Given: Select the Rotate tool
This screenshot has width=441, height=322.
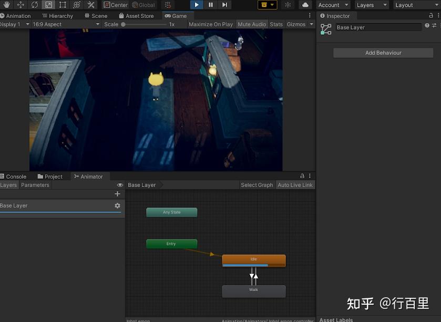Looking at the screenshot, I should click(34, 5).
